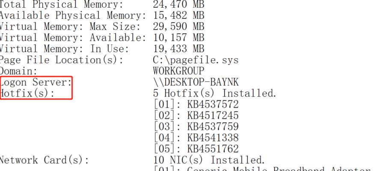Click the Virtual Memory Max Size value
This screenshot has width=392, height=171.
pos(178,27)
